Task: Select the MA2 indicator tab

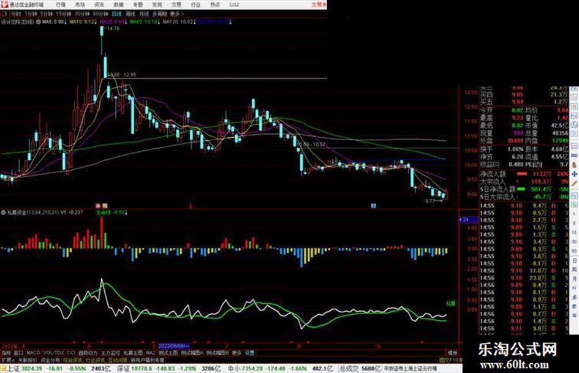Action: 150,353
